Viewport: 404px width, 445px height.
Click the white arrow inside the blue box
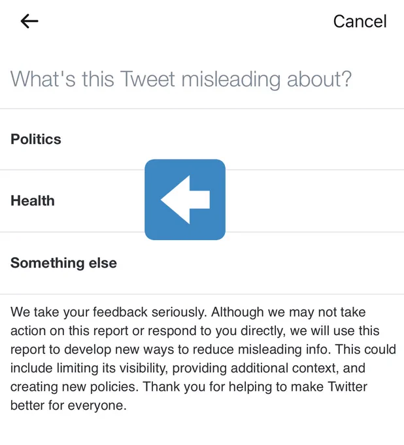[186, 200]
